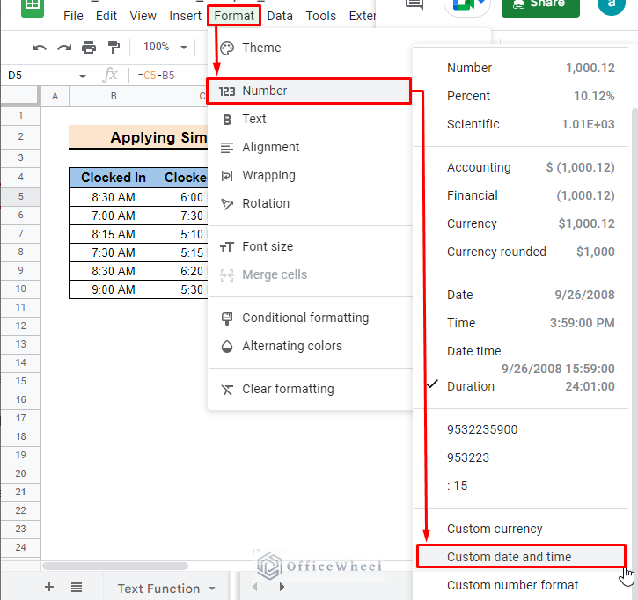The width and height of the screenshot is (638, 600).
Task: Click the redo arrow icon
Action: tap(64, 48)
